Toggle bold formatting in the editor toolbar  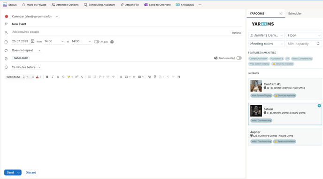[47, 77]
